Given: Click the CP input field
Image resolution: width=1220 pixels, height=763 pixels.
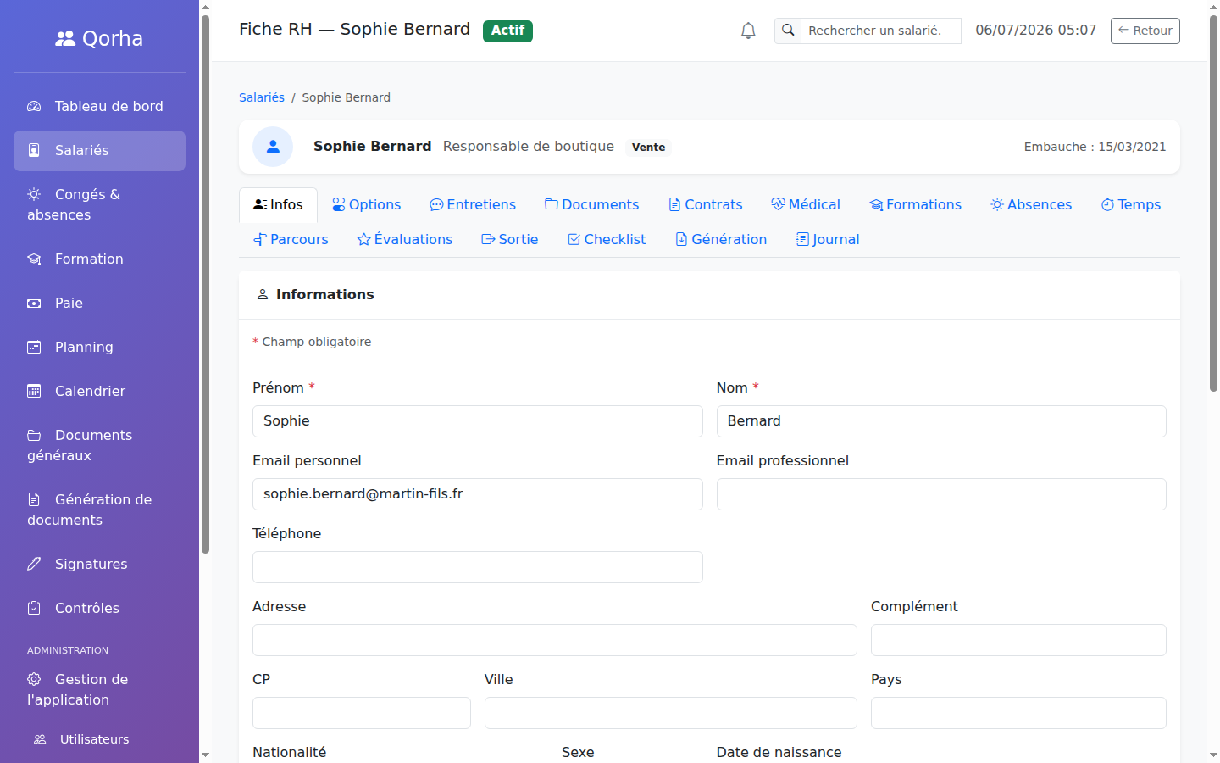Looking at the screenshot, I should pos(362,713).
